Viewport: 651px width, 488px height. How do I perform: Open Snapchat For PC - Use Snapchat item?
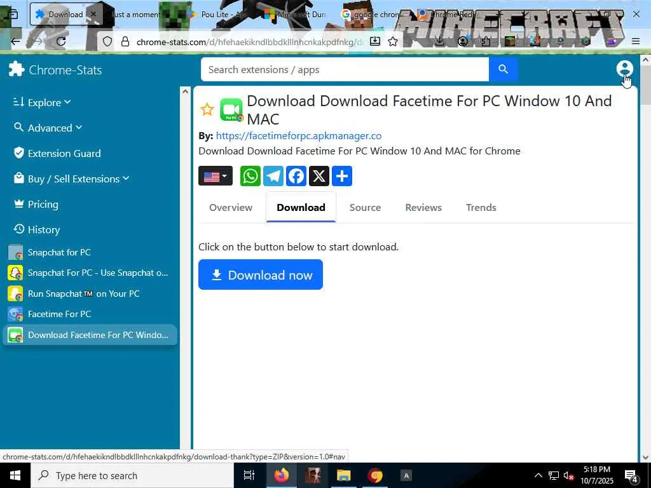tap(90, 273)
